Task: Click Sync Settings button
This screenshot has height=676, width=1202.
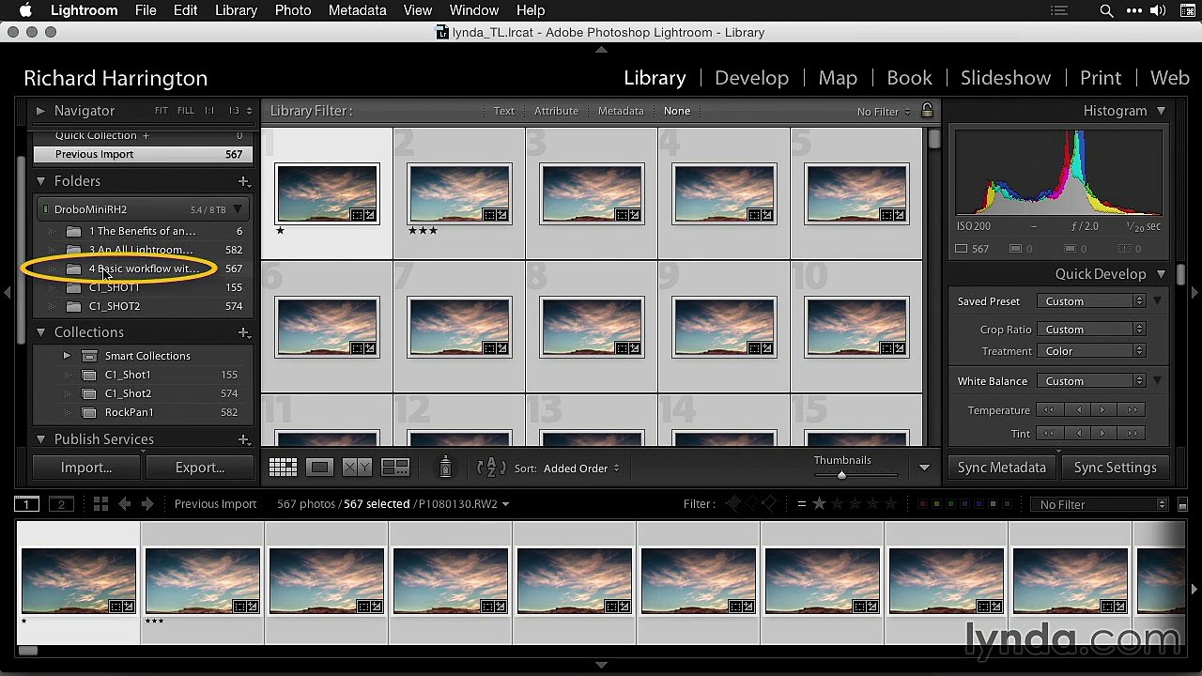Action: click(x=1115, y=468)
